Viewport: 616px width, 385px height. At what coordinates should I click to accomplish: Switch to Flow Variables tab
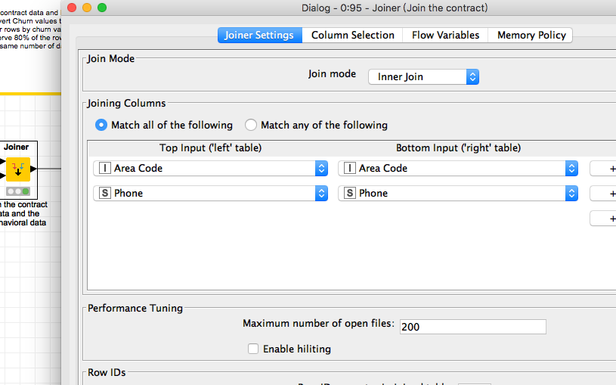445,35
